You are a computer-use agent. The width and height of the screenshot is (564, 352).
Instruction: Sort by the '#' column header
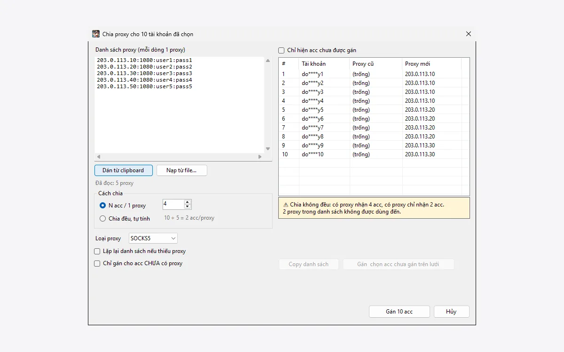tap(289, 64)
